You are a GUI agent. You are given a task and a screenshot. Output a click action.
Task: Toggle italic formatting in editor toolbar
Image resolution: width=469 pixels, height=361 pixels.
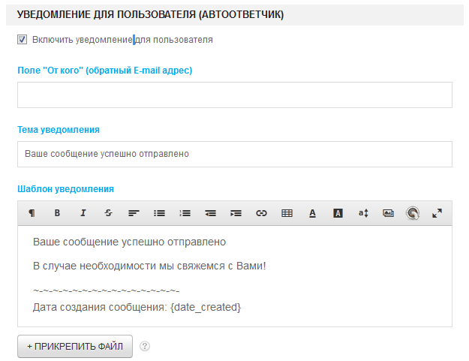pyautogui.click(x=83, y=213)
